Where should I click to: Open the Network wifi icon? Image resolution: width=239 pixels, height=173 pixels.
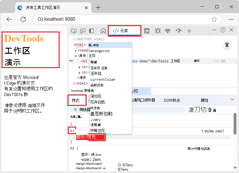168,31
